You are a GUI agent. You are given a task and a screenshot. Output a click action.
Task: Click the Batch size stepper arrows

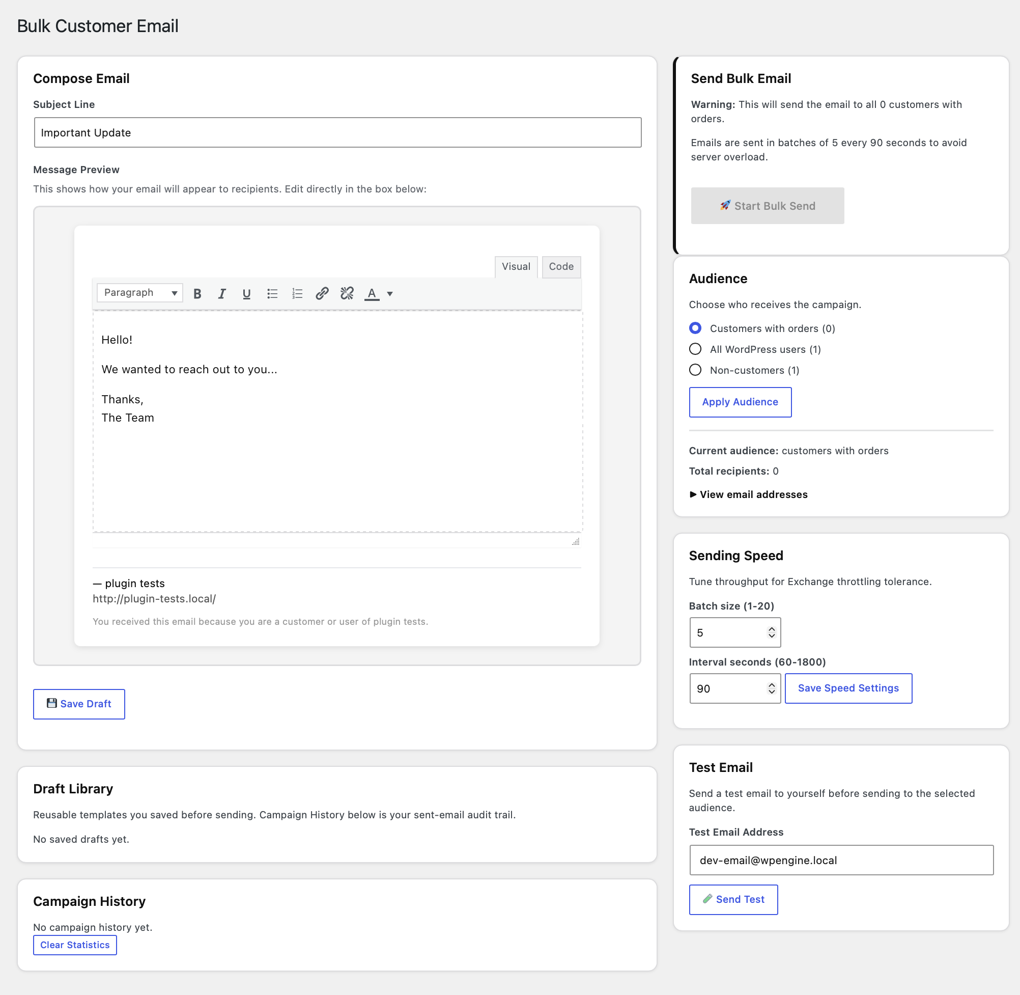772,632
